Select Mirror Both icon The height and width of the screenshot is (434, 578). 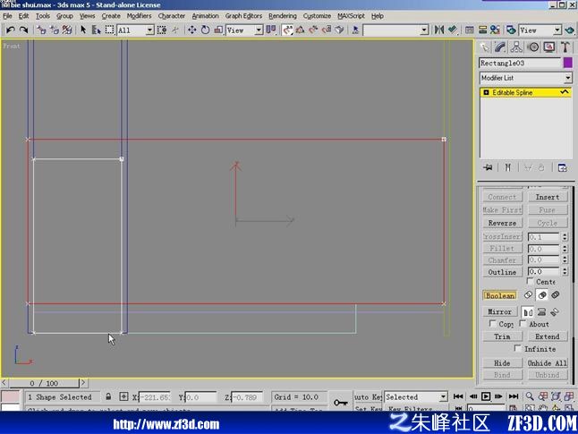(x=555, y=312)
